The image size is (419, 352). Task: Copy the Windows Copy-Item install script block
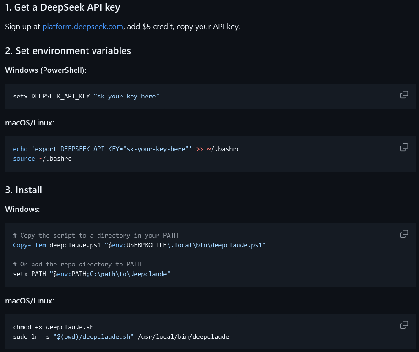404,234
